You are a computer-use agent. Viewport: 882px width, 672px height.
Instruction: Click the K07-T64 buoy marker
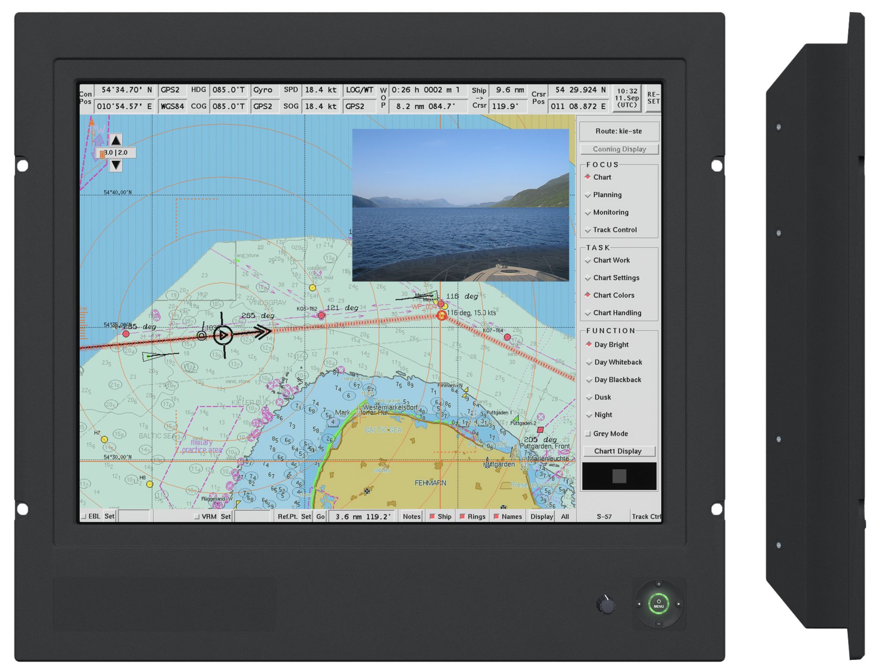coord(507,337)
